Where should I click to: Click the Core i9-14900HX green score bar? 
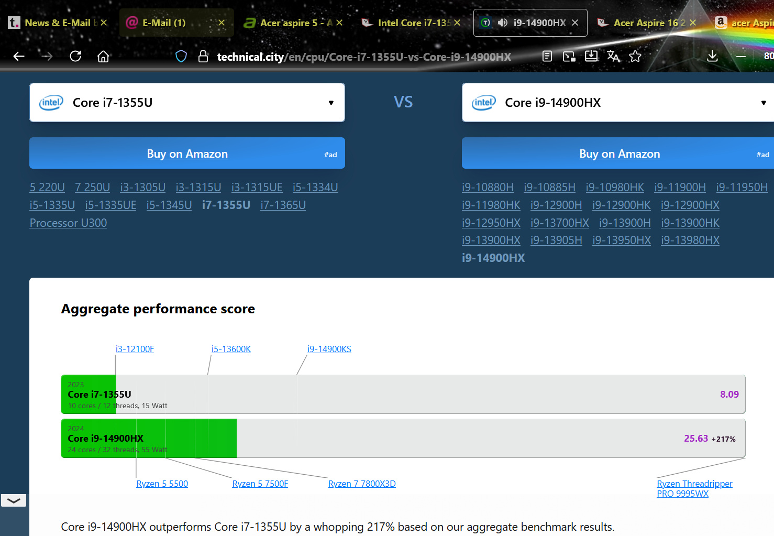149,439
